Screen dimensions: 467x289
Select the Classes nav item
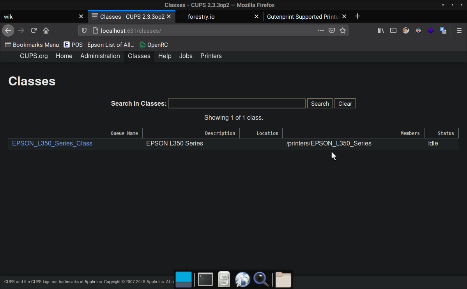tap(139, 56)
